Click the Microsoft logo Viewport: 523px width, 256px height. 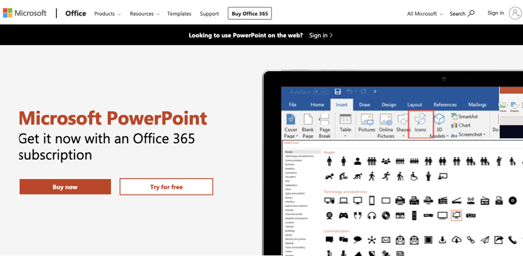(25, 13)
